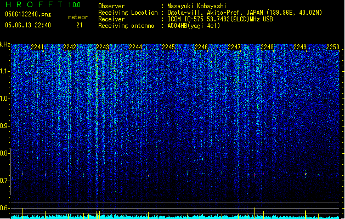Click time marker 2250
This screenshot has height=219, width=345.
(x=333, y=47)
